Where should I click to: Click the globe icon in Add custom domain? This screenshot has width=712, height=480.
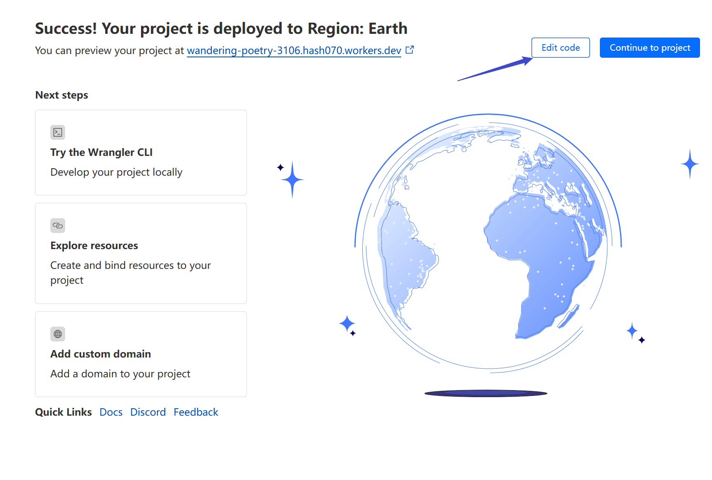(58, 334)
